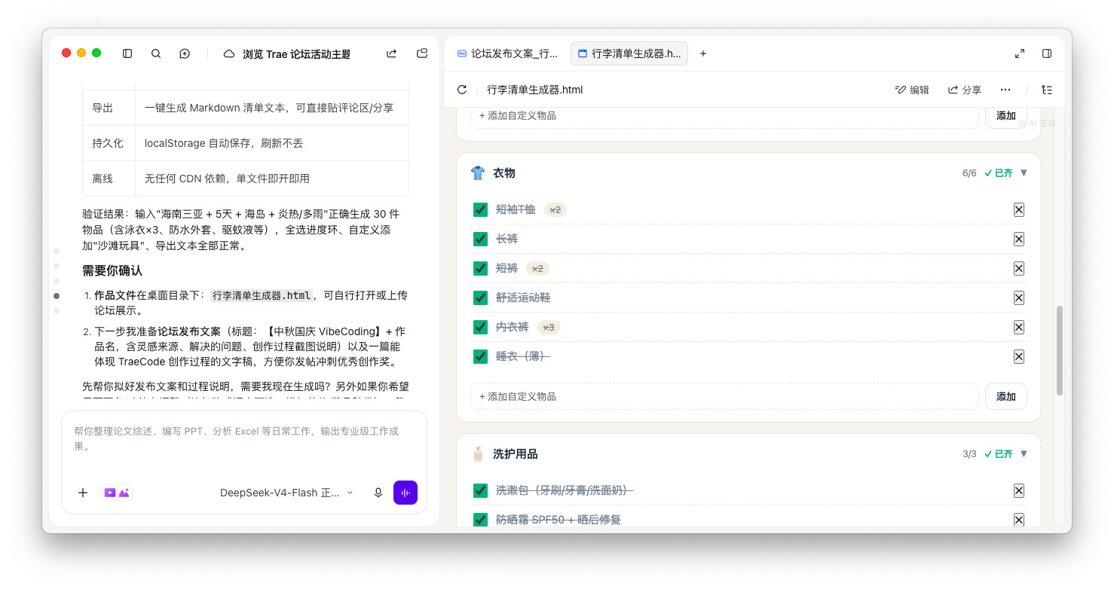Click the 添加自定义物品 field under 衣物
Image resolution: width=1114 pixels, height=589 pixels.
(724, 396)
